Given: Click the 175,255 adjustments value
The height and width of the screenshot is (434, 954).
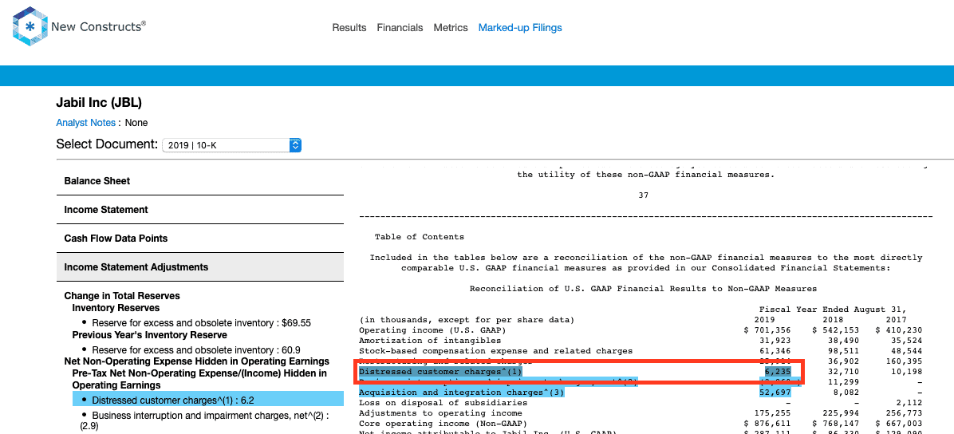Looking at the screenshot, I should (x=773, y=412).
